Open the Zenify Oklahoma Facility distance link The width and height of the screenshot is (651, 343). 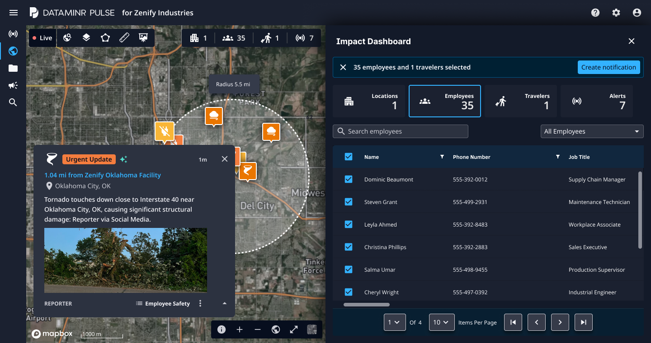pyautogui.click(x=103, y=175)
